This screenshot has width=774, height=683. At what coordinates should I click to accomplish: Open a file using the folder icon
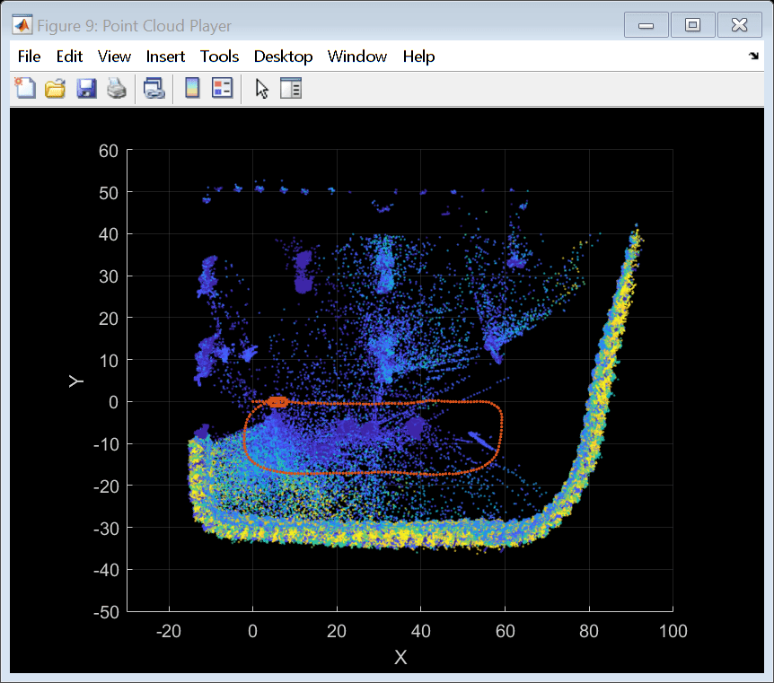click(55, 88)
